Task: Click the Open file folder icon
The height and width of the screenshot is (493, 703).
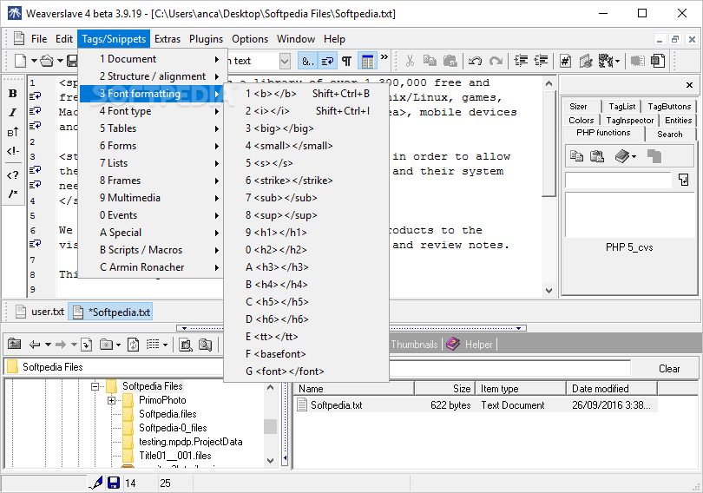Action: click(x=47, y=61)
